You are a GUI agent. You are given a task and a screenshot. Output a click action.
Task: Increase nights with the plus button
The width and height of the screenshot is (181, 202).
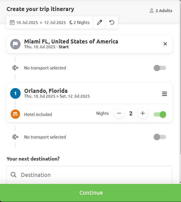pos(143,113)
